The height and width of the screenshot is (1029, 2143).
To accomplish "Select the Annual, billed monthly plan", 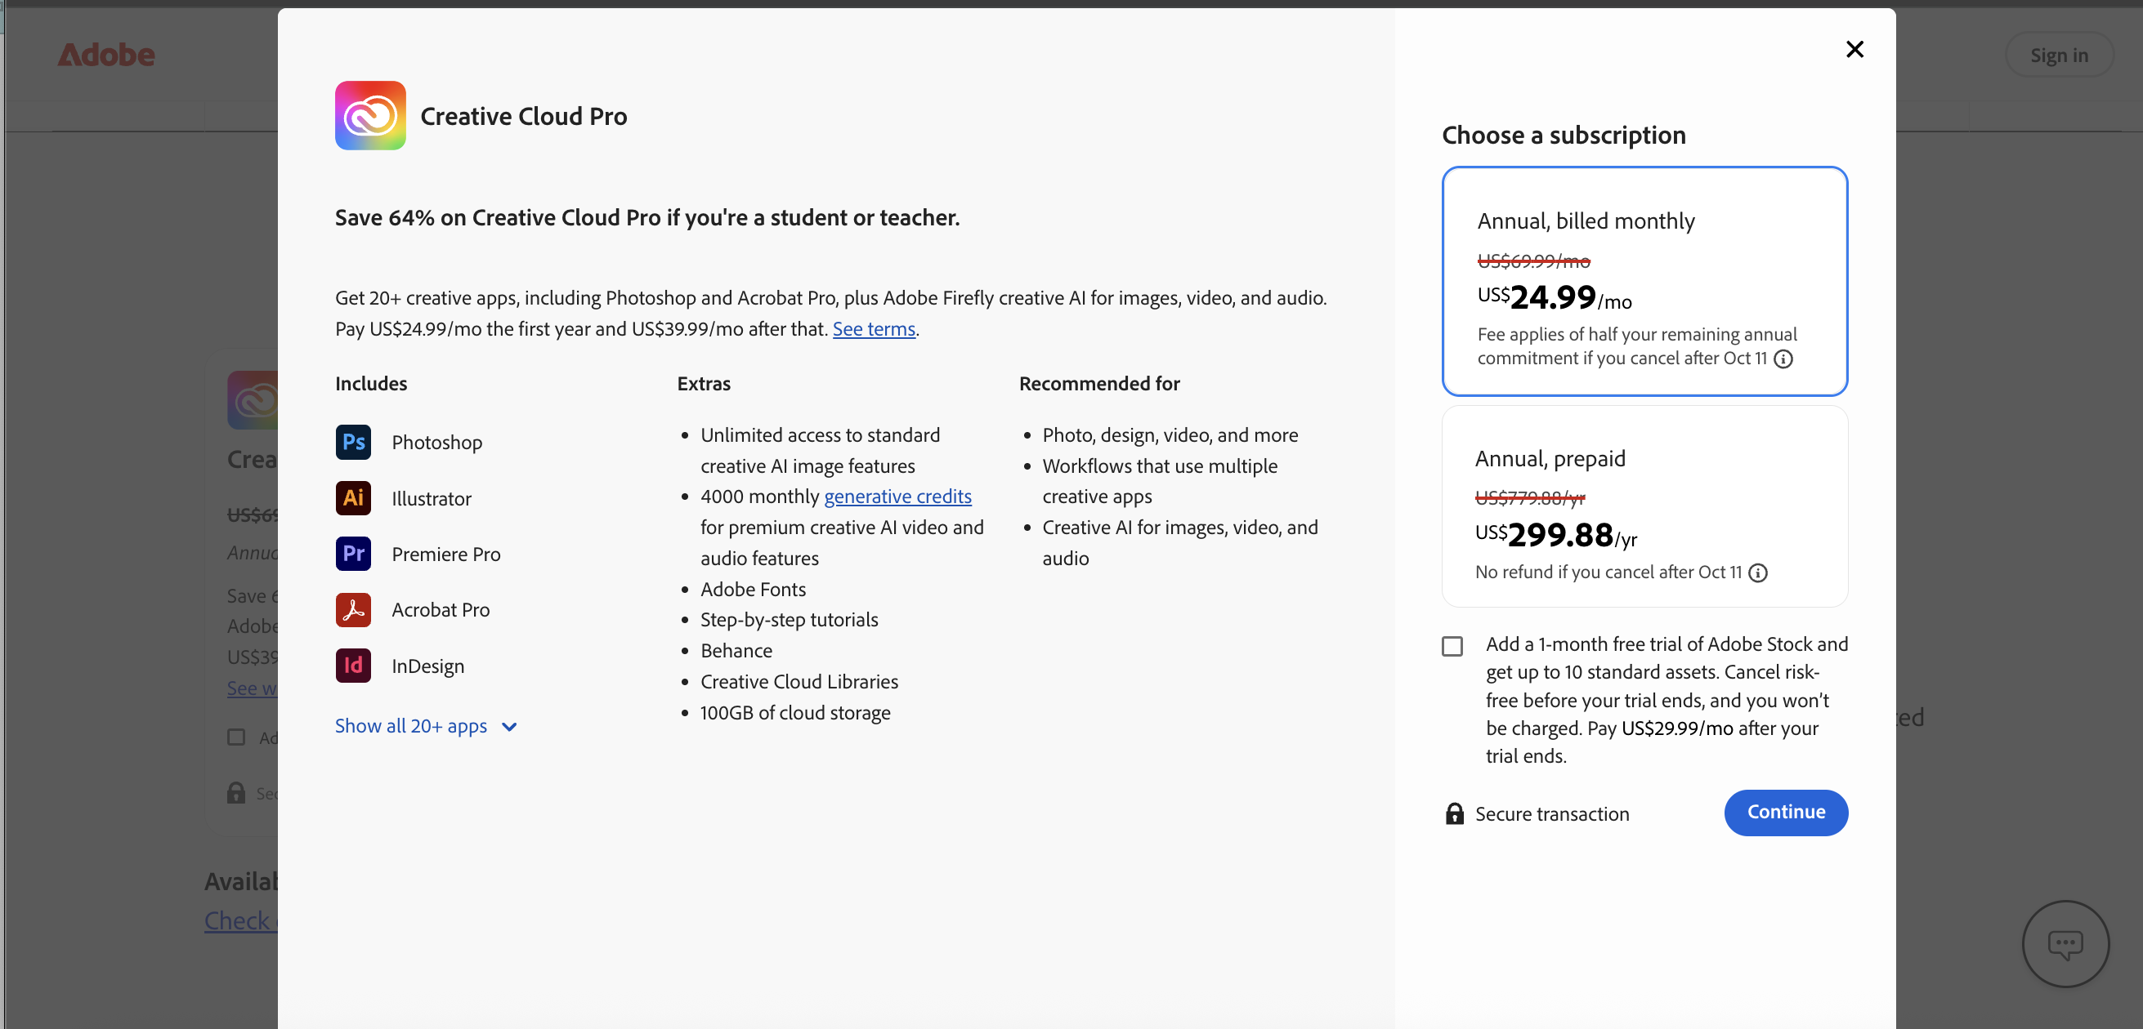I will point(1644,281).
